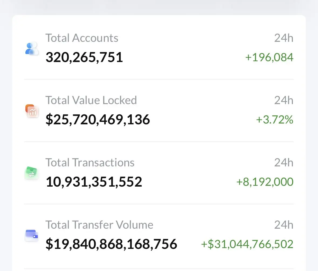Select the Total Value Locked label
Viewport: 318px width, 271px height.
[x=91, y=100]
